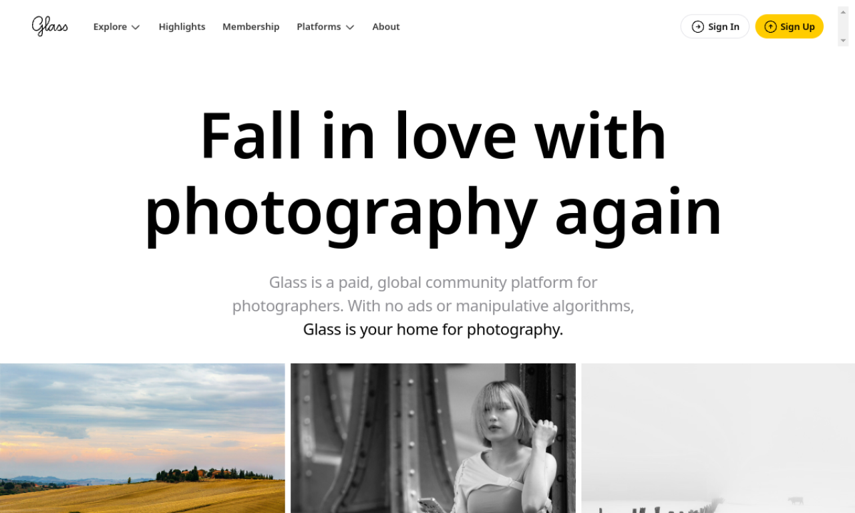Viewport: 855px width, 513px height.
Task: Open the About page
Action: tap(386, 27)
